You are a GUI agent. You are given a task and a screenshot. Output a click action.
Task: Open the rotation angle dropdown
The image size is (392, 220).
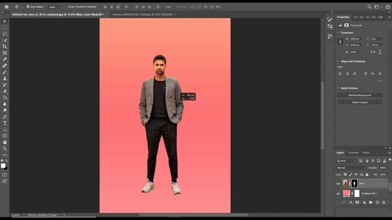coord(361,52)
